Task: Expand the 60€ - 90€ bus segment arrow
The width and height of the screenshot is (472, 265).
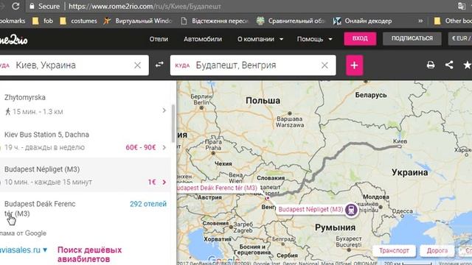Action: click(164, 147)
